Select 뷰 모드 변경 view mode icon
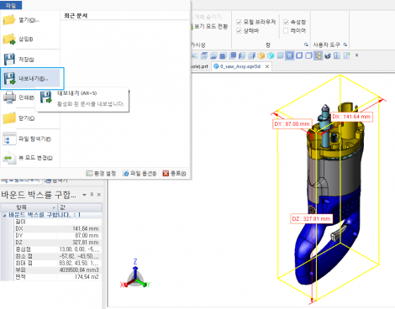This screenshot has height=309, width=395. pos(9,158)
